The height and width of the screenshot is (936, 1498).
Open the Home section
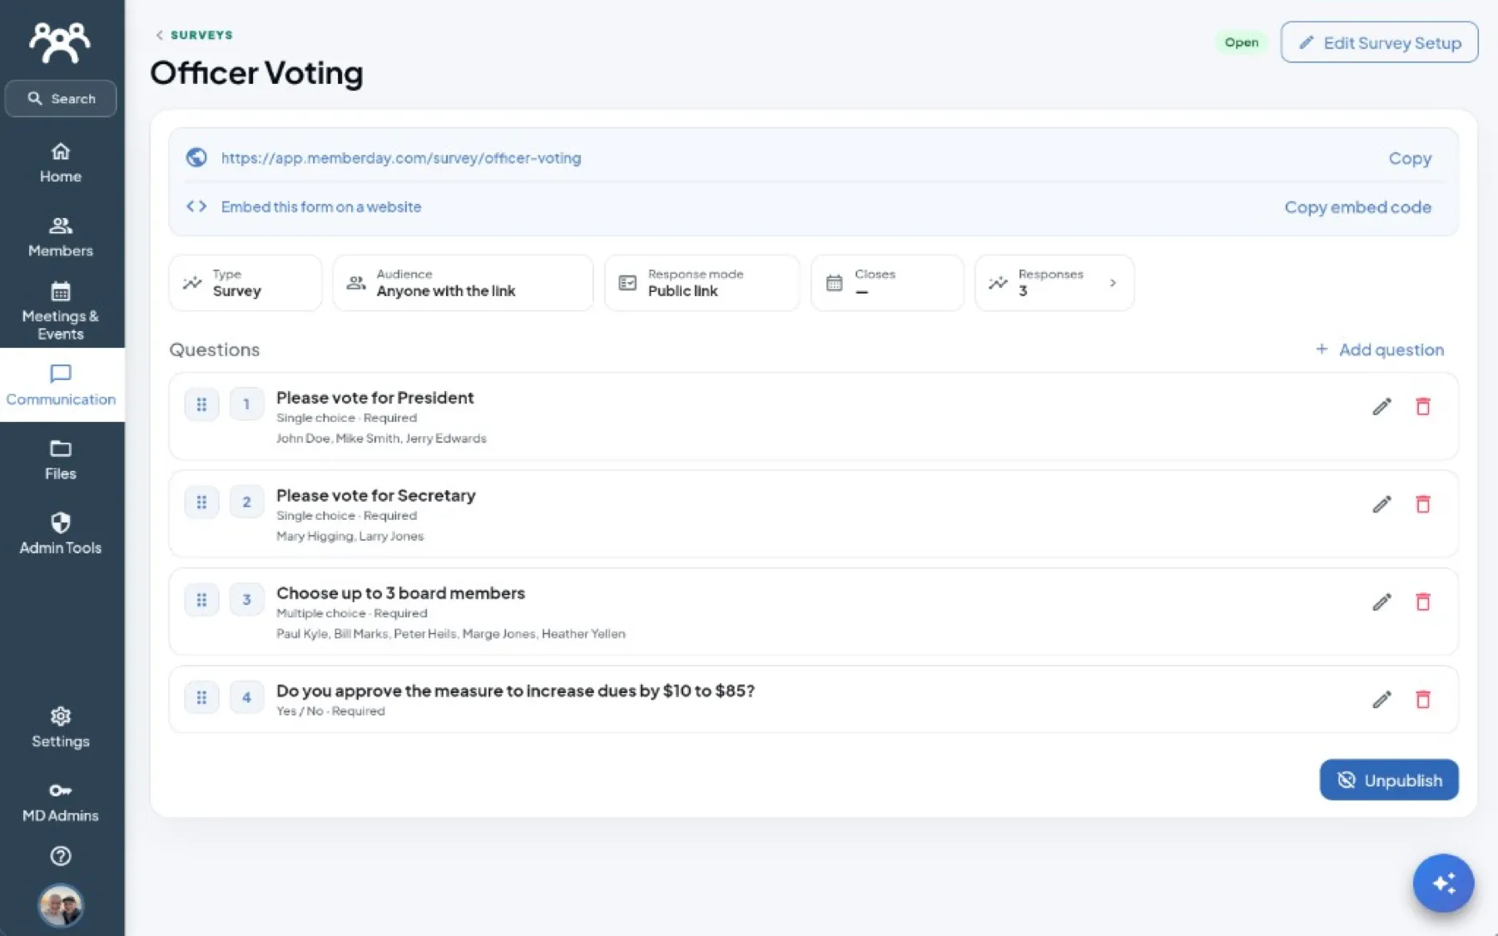click(61, 163)
